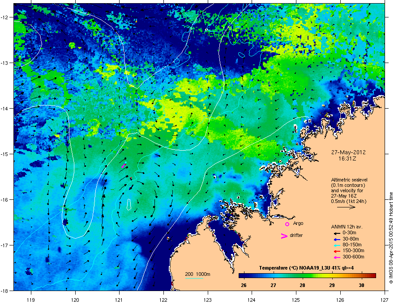Click the date label 27-May-2012
The height and width of the screenshot is (304, 394).
[x=348, y=152]
